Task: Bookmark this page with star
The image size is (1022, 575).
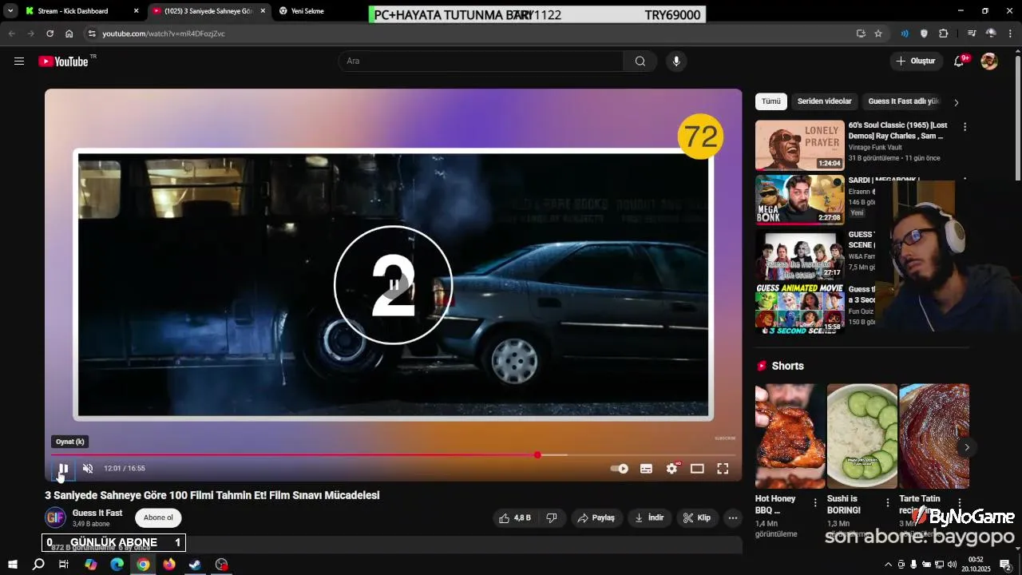Action: click(878, 34)
